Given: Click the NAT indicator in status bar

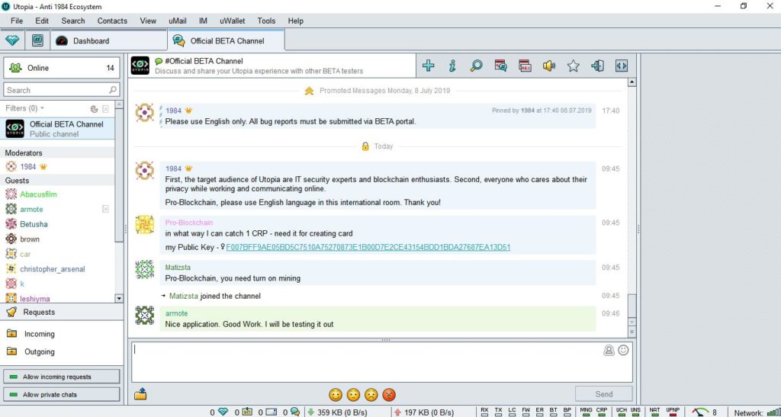Looking at the screenshot, I should [x=654, y=412].
